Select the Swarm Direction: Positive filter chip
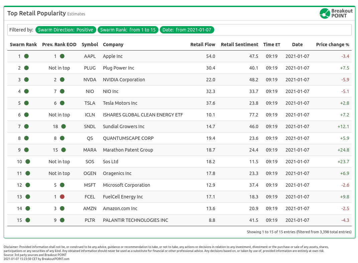Screen dimensions: 358x263 coord(66,30)
